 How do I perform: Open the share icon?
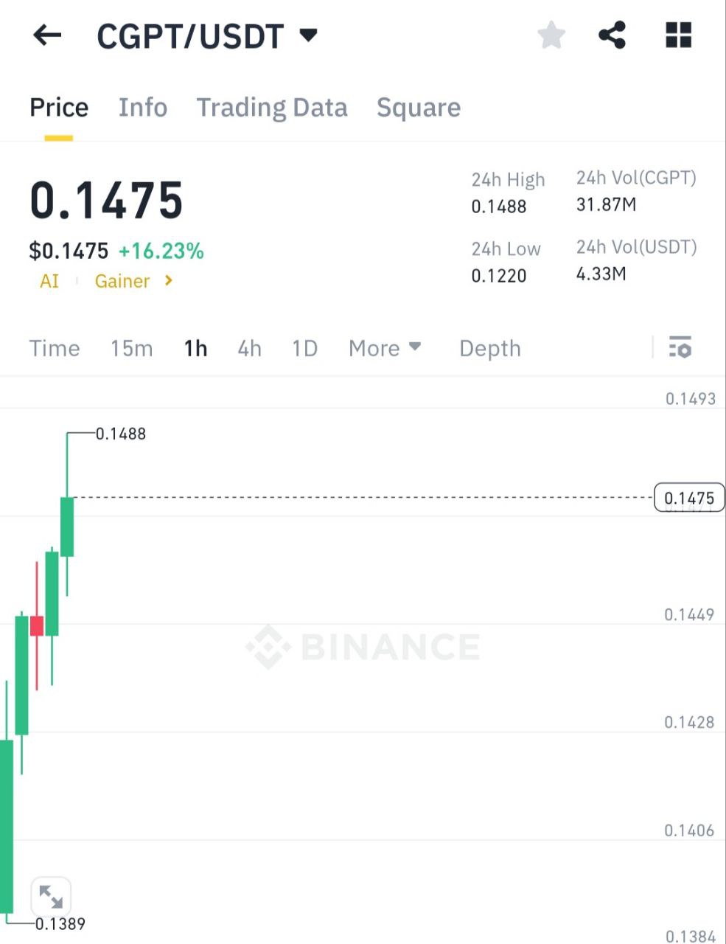pyautogui.click(x=612, y=35)
